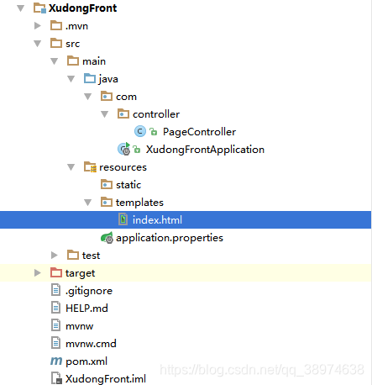Click the red target folder icon
Image resolution: width=372 pixels, height=385 pixels.
tap(56, 272)
